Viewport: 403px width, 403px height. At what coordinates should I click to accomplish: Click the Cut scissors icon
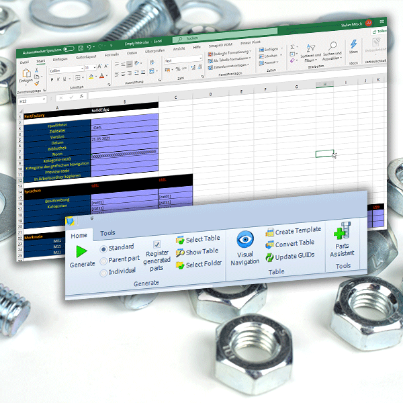(x=36, y=70)
